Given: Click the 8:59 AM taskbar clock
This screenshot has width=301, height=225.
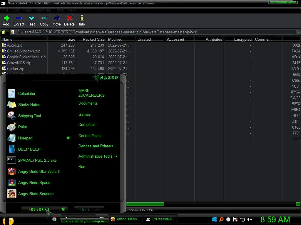Looking at the screenshot, I should [275, 219].
